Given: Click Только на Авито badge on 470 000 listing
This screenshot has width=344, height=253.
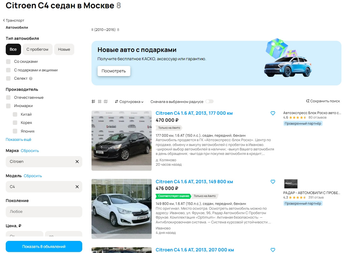Looking at the screenshot, I should click(x=169, y=128).
